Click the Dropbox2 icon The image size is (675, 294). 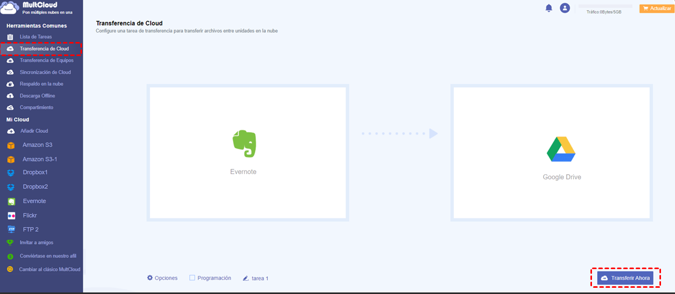click(11, 187)
